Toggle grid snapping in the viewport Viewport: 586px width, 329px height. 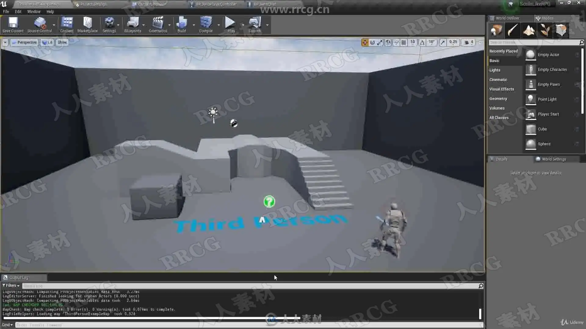(x=404, y=43)
